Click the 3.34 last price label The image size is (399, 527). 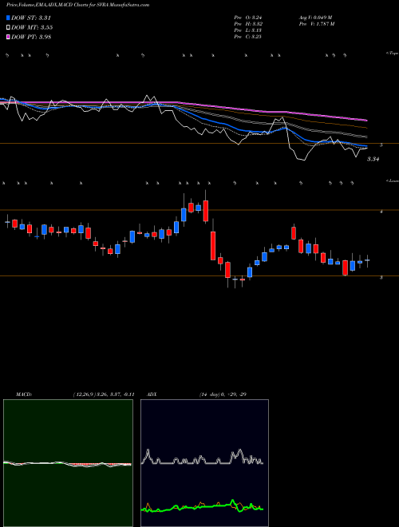[x=373, y=160]
